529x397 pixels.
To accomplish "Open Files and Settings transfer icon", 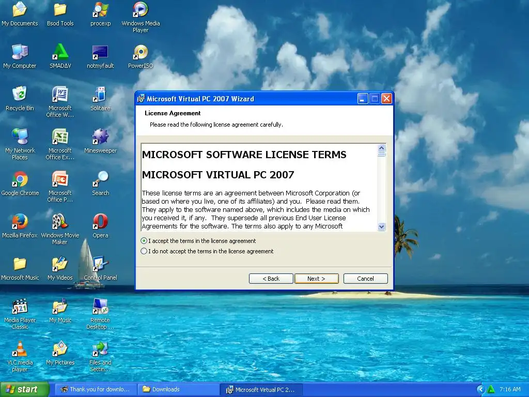I will [100, 349].
